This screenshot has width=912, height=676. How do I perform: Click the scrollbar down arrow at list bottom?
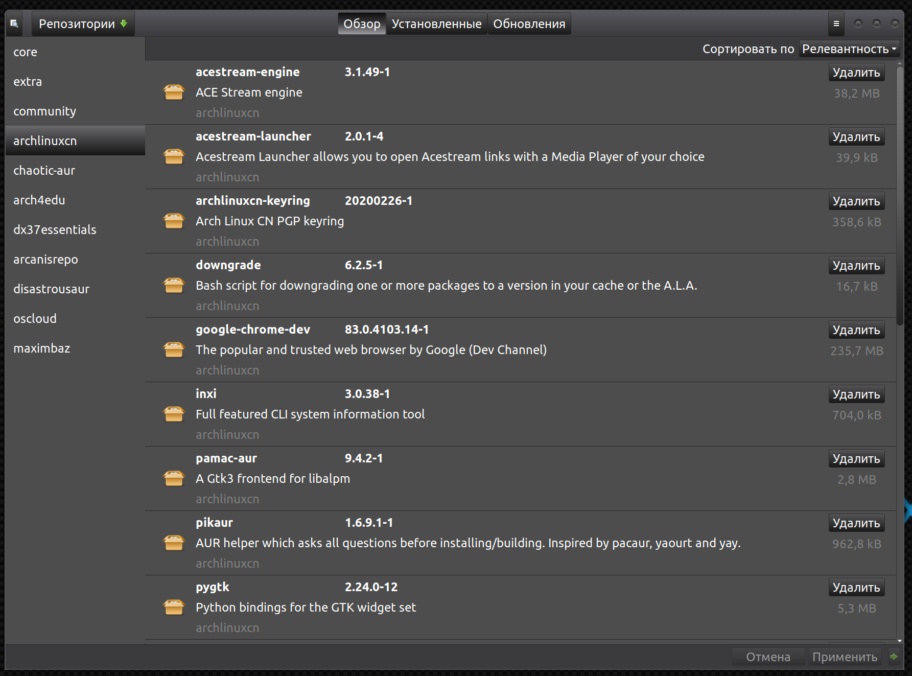click(x=900, y=640)
